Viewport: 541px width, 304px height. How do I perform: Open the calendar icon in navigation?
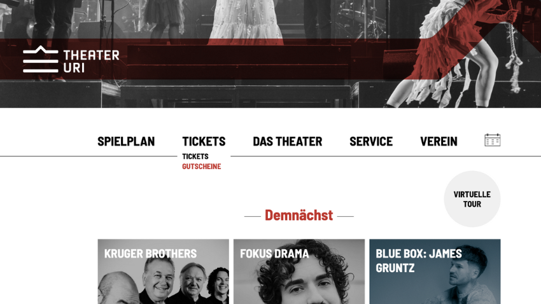coord(493,140)
